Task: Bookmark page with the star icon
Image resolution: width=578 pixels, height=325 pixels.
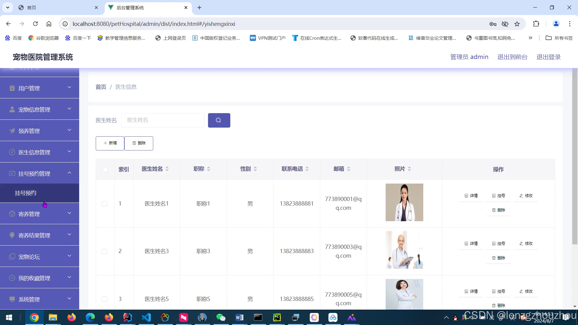Action: tap(517, 24)
